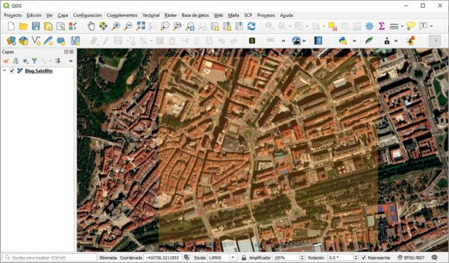Viewport: 449px width, 263px height.
Task: Open the help book icon
Action: [x=318, y=41]
